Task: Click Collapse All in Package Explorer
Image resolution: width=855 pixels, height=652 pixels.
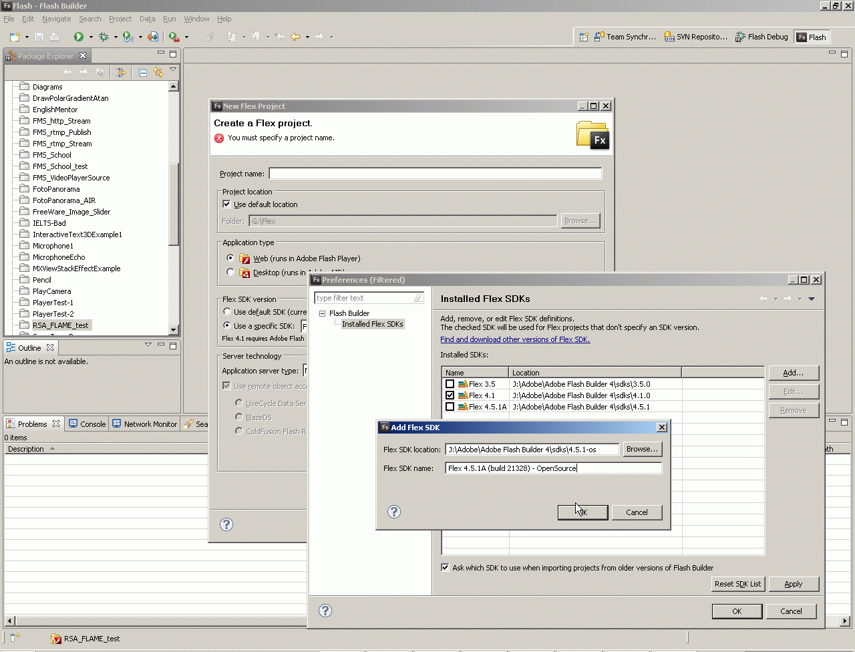Action: pos(143,72)
